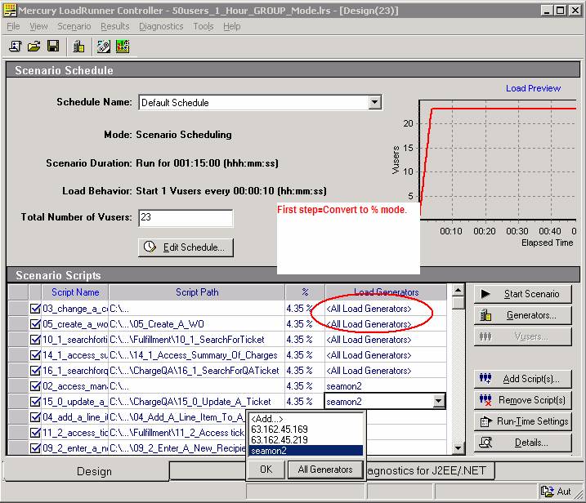Click the Aut status bar icon
This screenshot has width=586, height=503.
[548, 492]
